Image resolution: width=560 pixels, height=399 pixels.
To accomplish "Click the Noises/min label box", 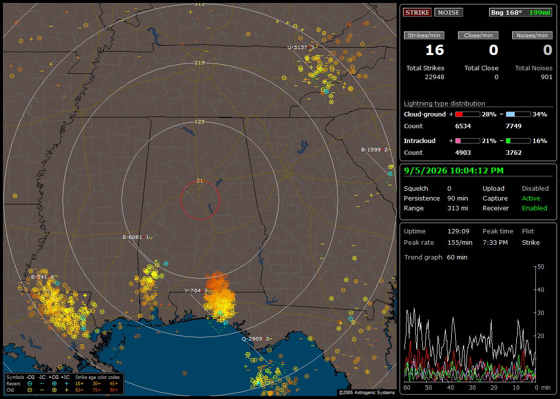I will (x=532, y=35).
